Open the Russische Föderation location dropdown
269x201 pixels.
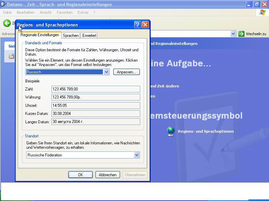(x=137, y=155)
